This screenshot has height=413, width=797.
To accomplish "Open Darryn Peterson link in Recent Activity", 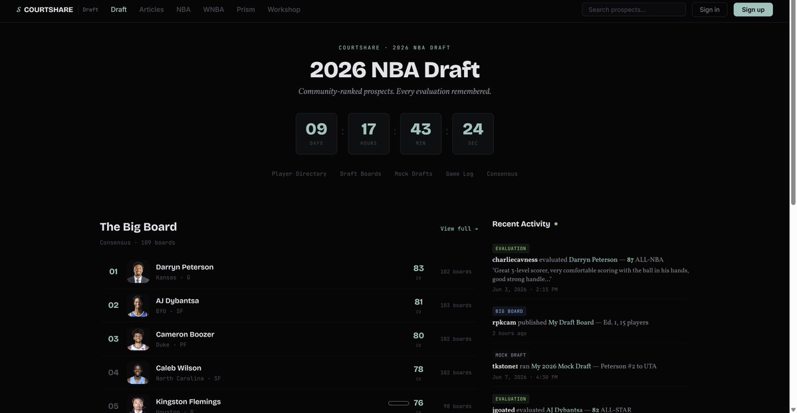I will [593, 260].
